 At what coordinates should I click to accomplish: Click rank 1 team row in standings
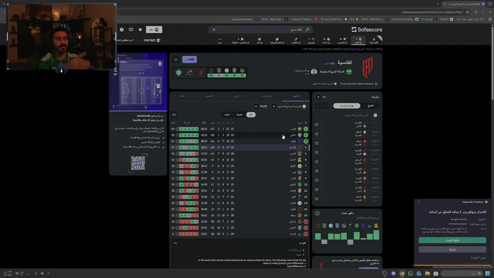click(239, 129)
